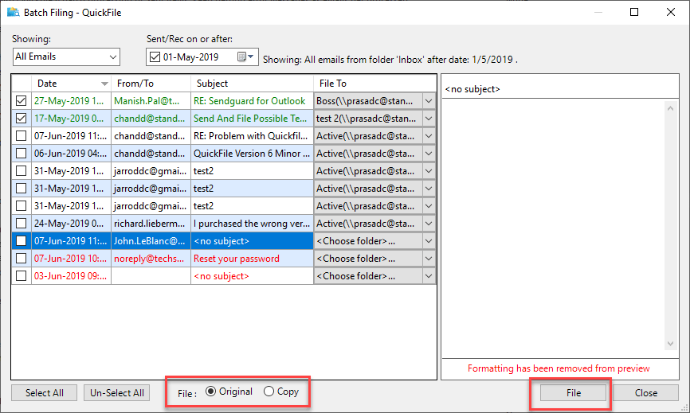The width and height of the screenshot is (690, 413).
Task: Check the Reset your password row checkbox
Action: click(22, 259)
